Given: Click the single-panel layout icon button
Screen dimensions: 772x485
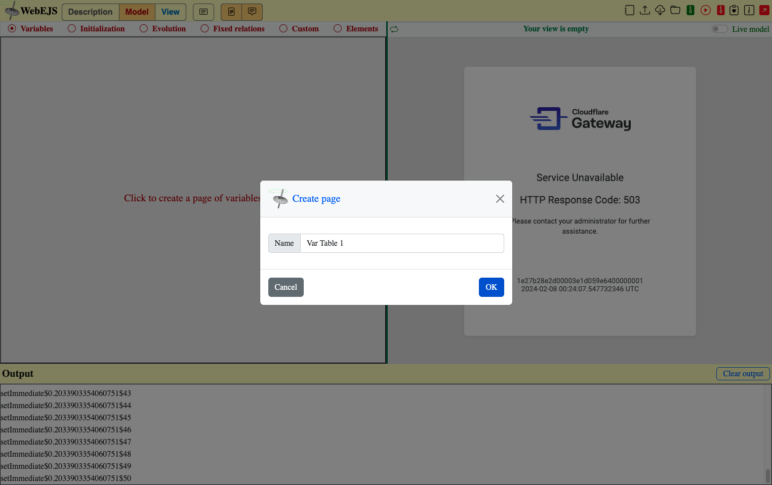Looking at the screenshot, I should (x=204, y=12).
